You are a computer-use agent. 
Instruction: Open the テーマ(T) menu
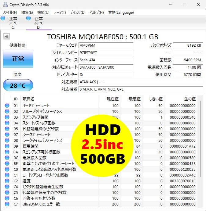(60, 13)
